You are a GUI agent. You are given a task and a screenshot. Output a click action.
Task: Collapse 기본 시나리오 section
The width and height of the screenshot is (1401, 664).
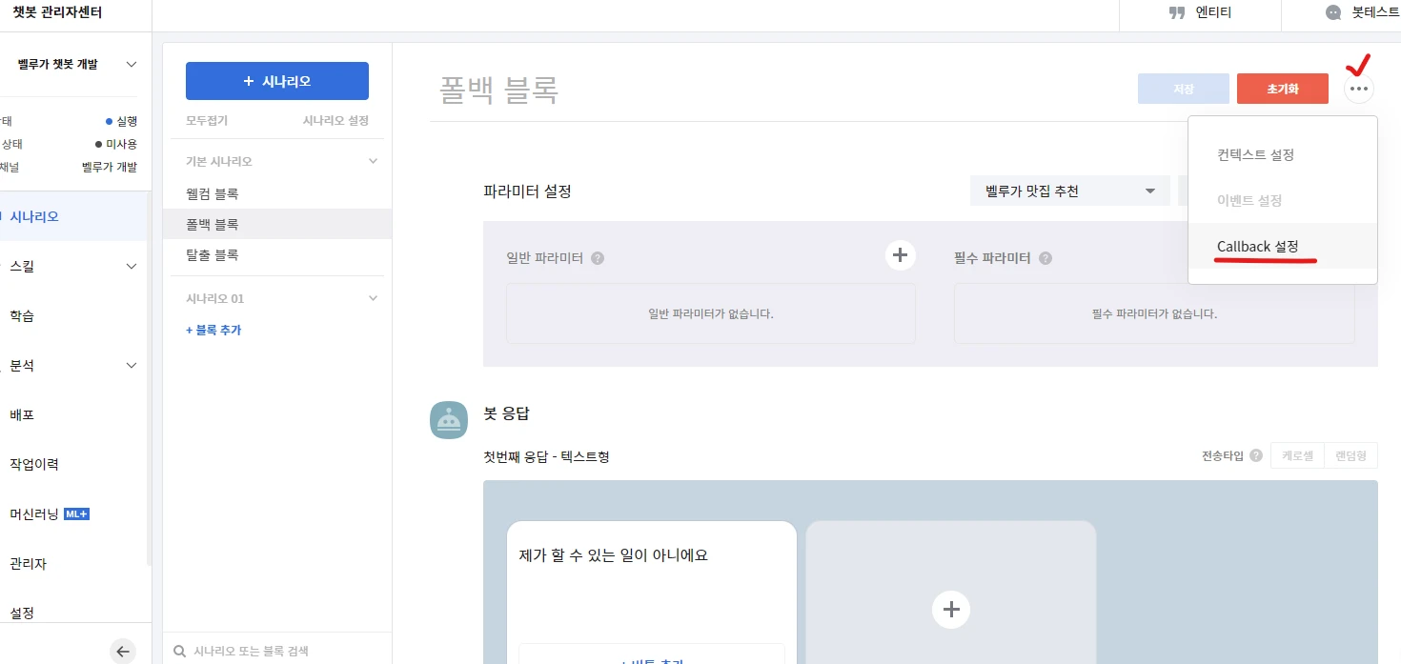373,162
